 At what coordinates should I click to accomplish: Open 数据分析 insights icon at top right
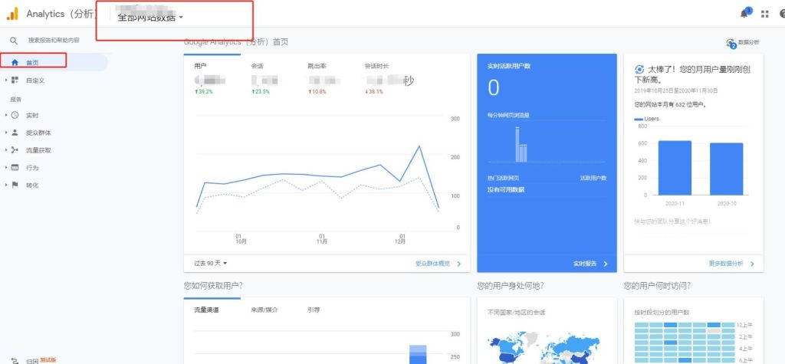coord(731,44)
